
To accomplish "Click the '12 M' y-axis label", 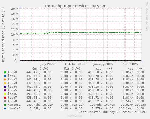I will pos(15,30).
